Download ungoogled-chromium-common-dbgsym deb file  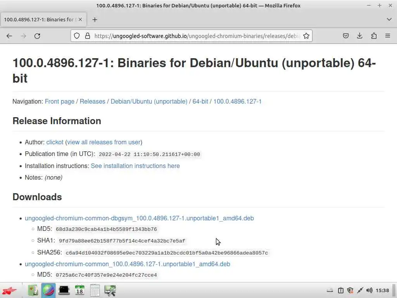pyautogui.click(x=139, y=218)
